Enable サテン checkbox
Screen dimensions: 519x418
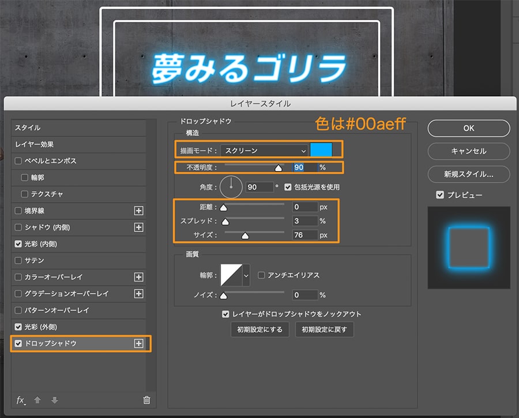pos(18,260)
